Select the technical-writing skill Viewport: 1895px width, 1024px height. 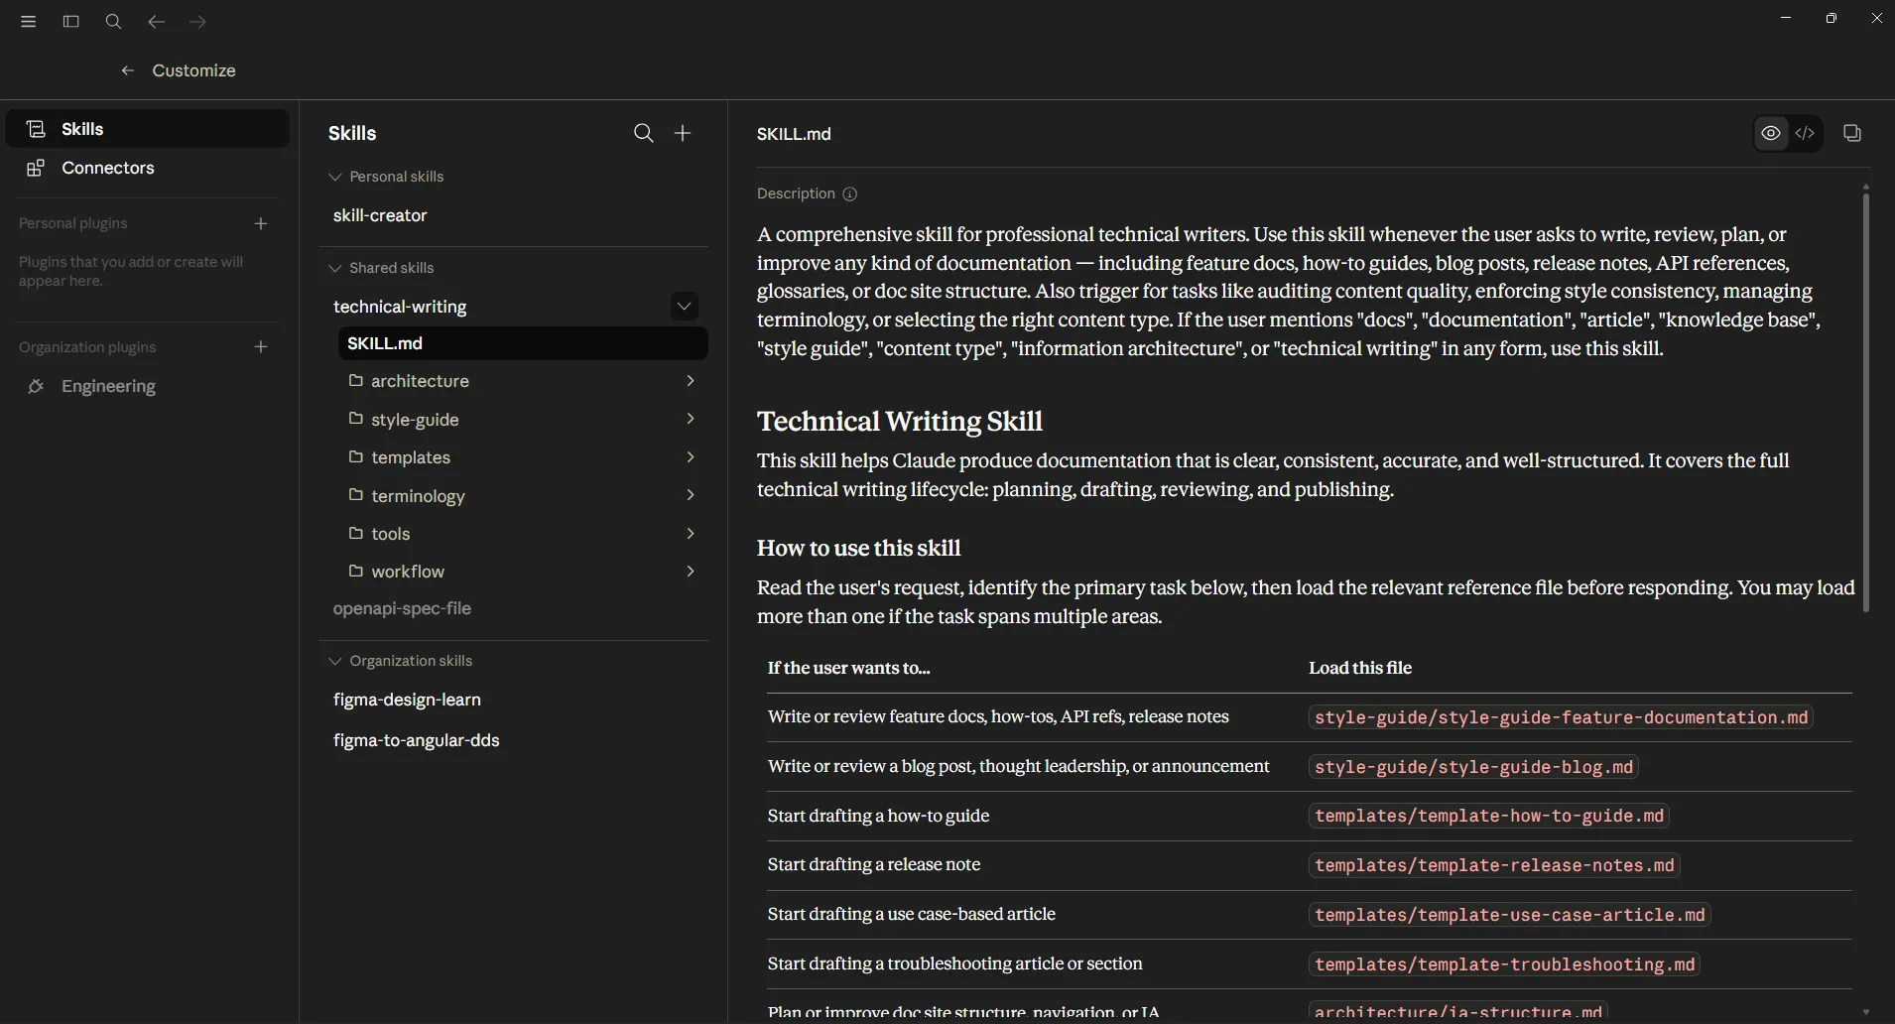click(x=400, y=307)
